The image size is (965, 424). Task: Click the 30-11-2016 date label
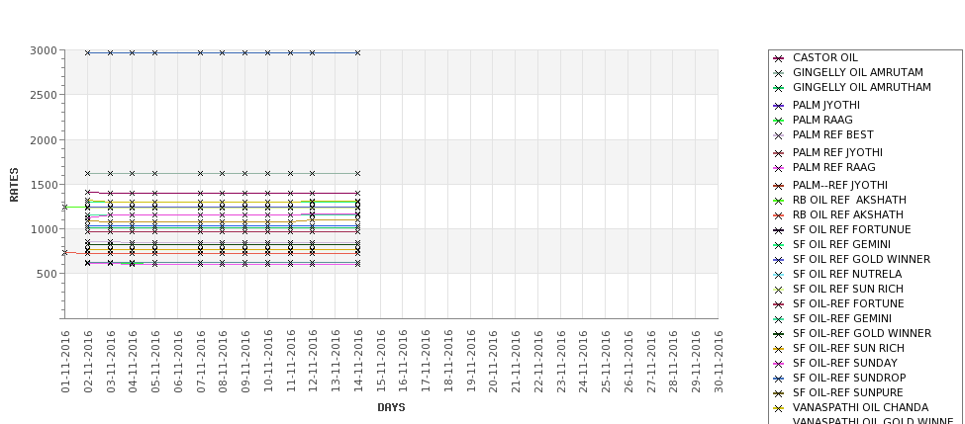coord(719,362)
